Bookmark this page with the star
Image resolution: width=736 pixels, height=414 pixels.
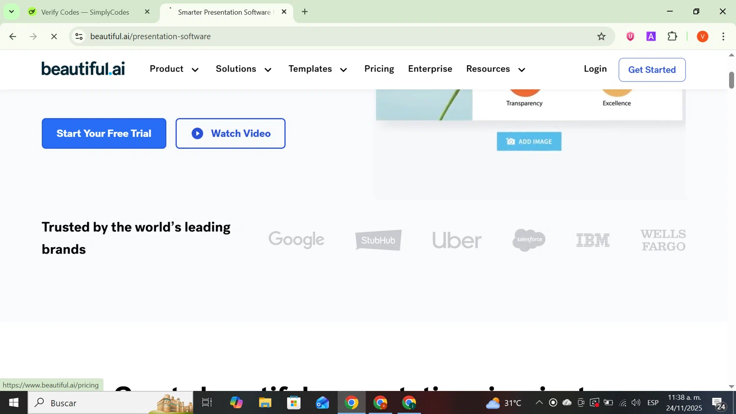pos(602,36)
